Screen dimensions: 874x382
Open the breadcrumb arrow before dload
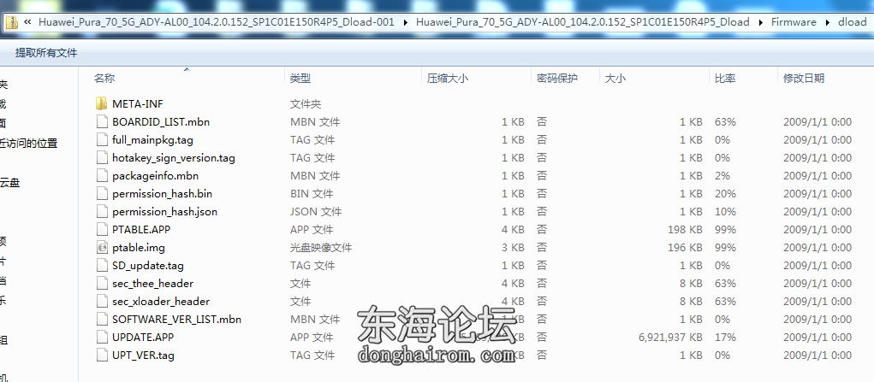(829, 23)
